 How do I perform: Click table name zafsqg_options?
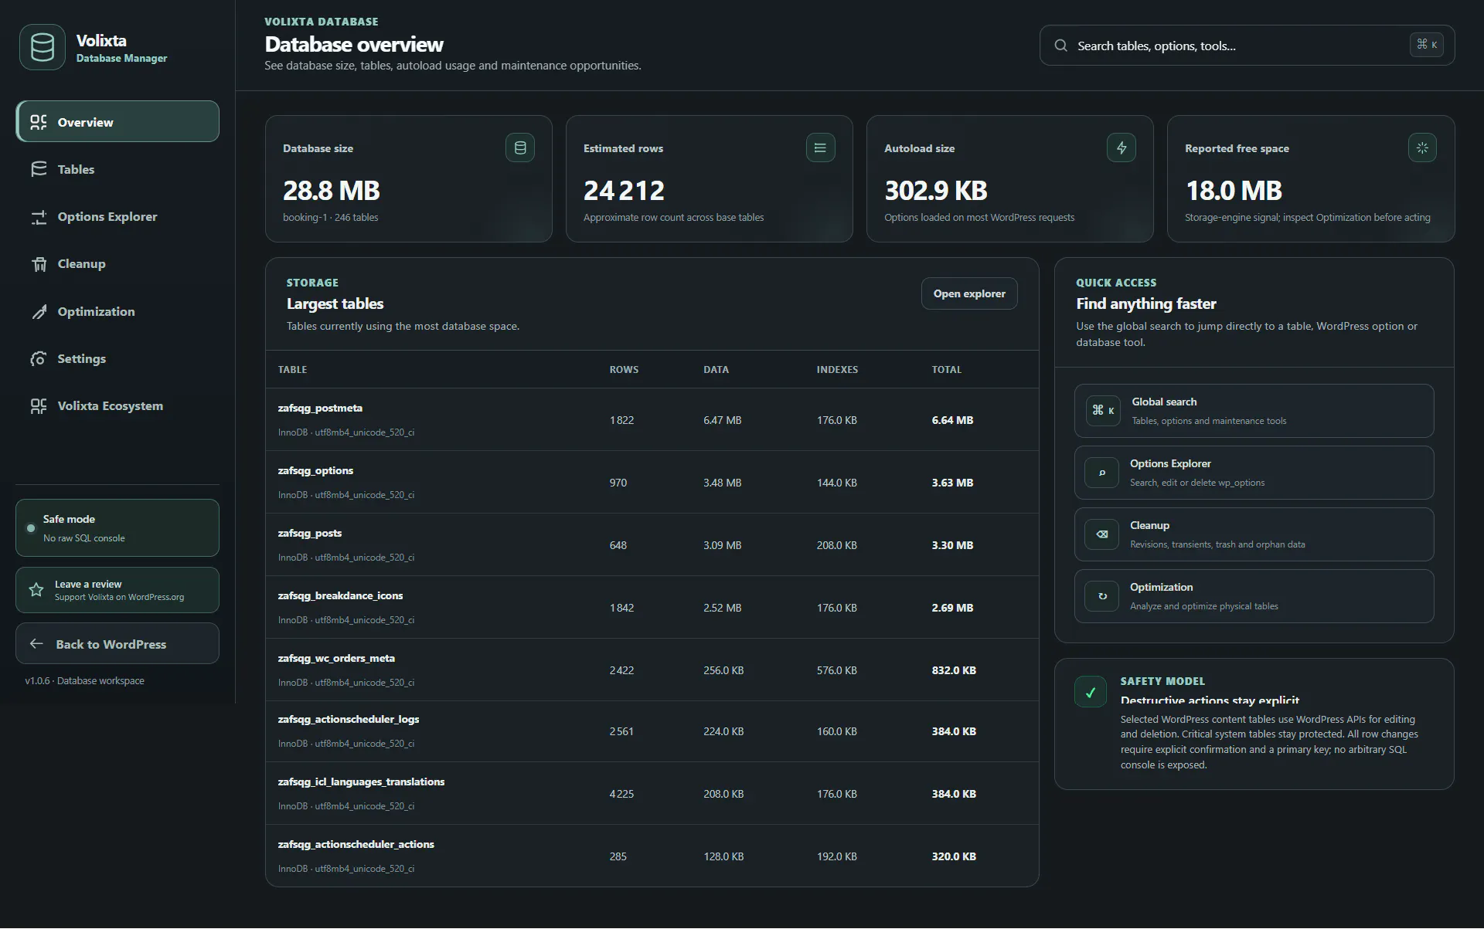(x=315, y=470)
